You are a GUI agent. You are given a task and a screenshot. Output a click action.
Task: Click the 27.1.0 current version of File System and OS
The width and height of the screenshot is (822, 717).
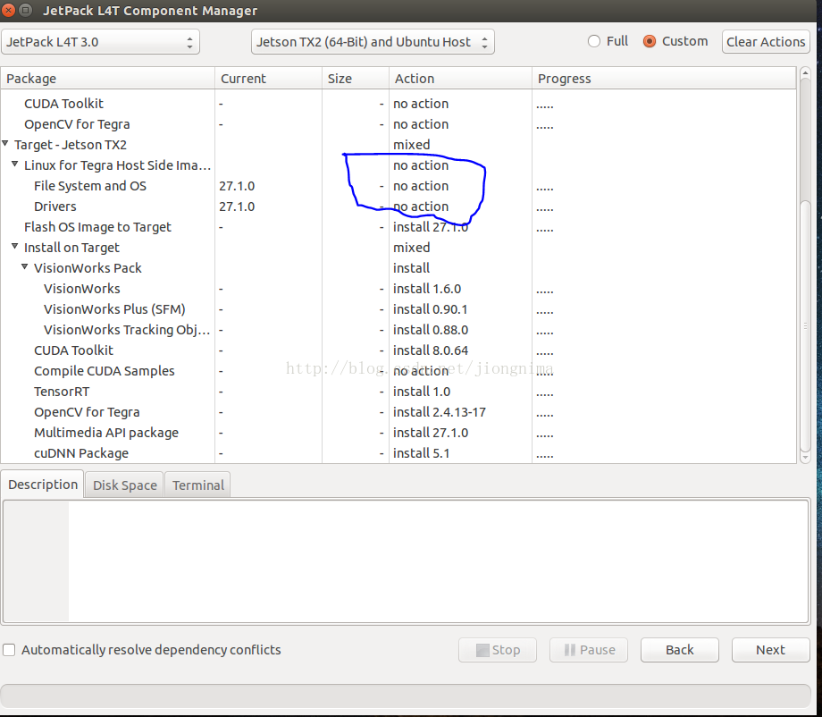coord(237,186)
